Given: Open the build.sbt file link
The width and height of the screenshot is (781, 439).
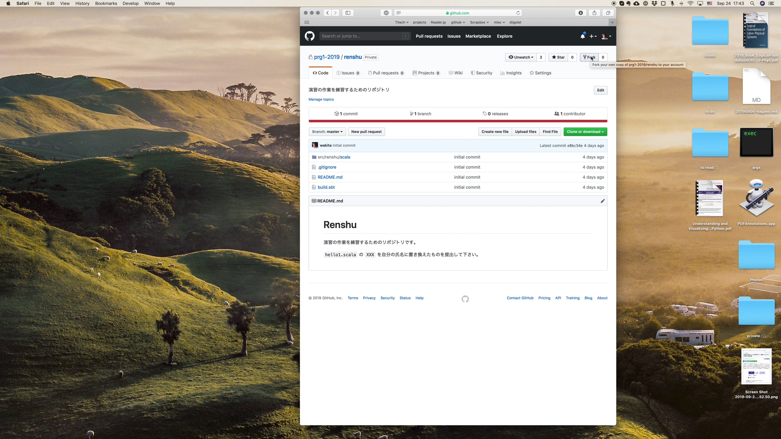Looking at the screenshot, I should pos(326,187).
